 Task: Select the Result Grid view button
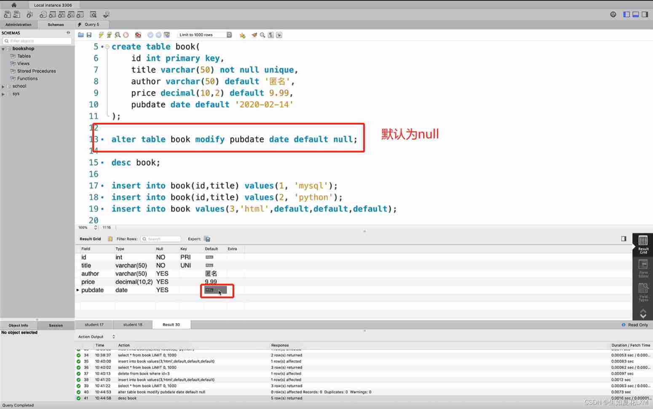coord(643,244)
